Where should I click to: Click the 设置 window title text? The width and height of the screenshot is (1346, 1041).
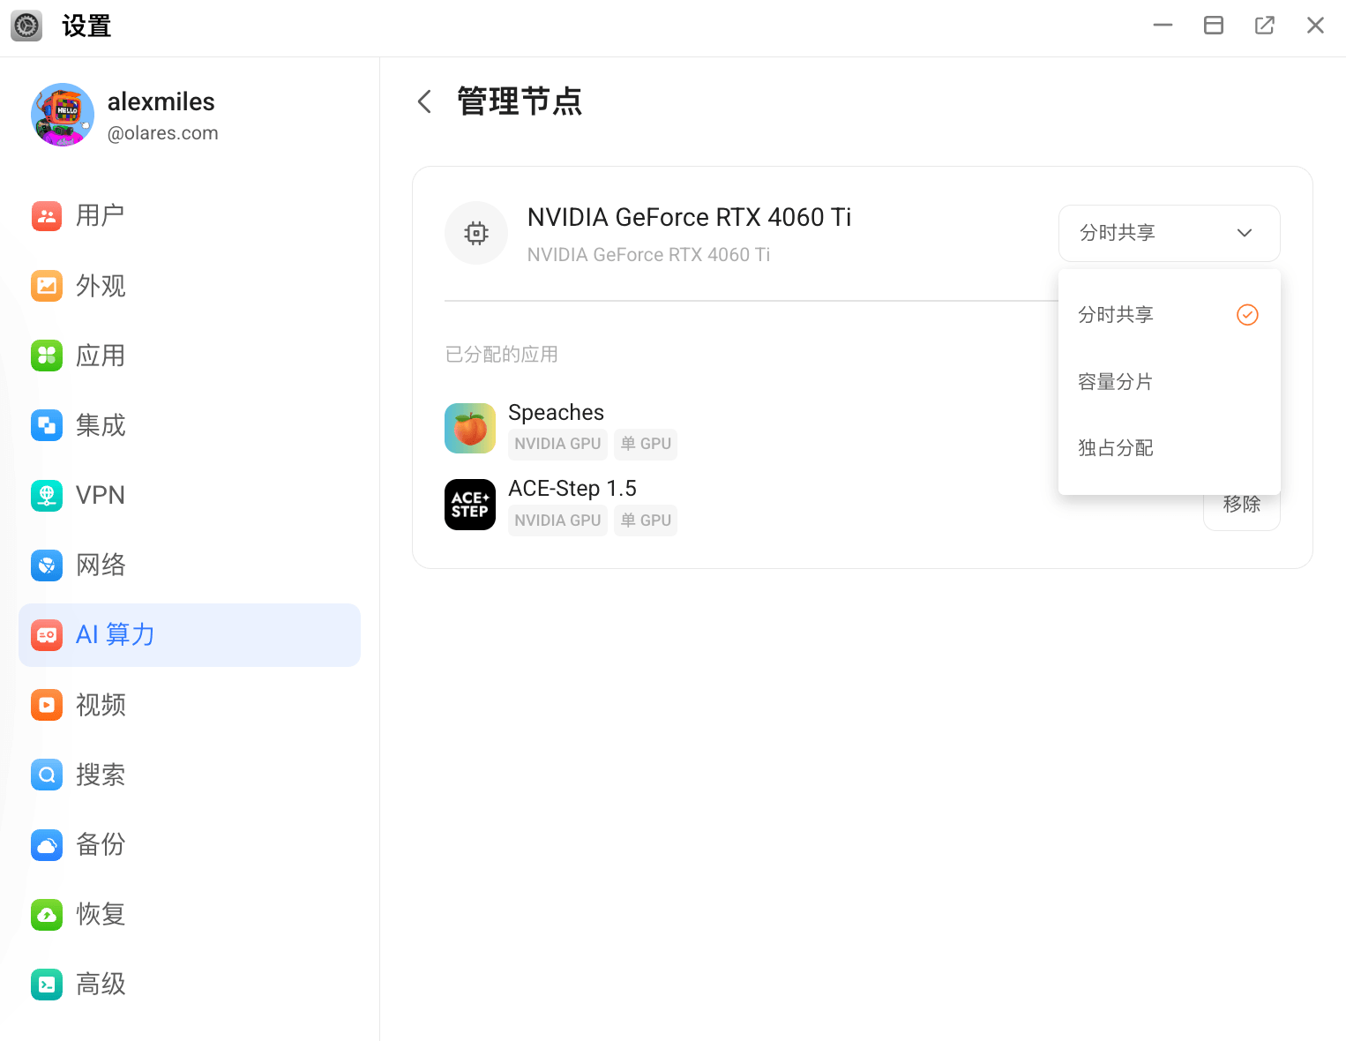[86, 26]
